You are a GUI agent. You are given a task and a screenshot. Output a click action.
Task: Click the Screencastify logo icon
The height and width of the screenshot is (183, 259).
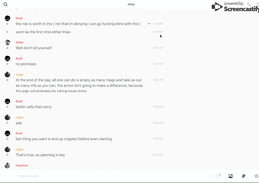[217, 7]
